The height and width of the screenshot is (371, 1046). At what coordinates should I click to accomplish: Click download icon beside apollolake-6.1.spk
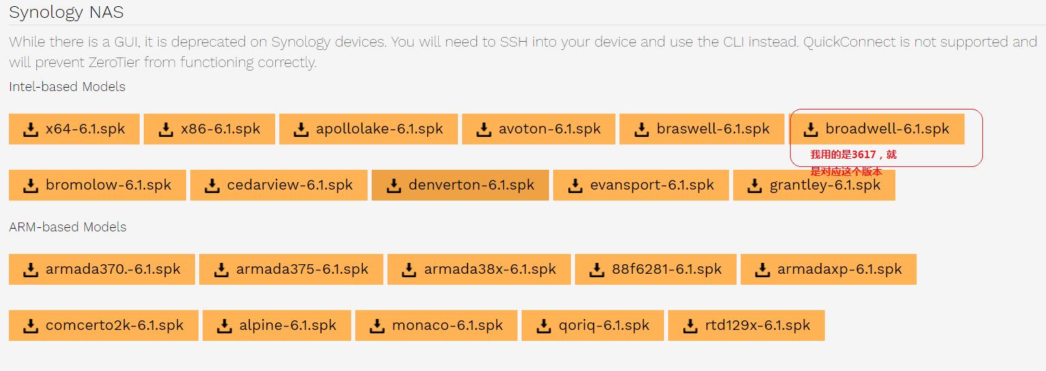[301, 129]
